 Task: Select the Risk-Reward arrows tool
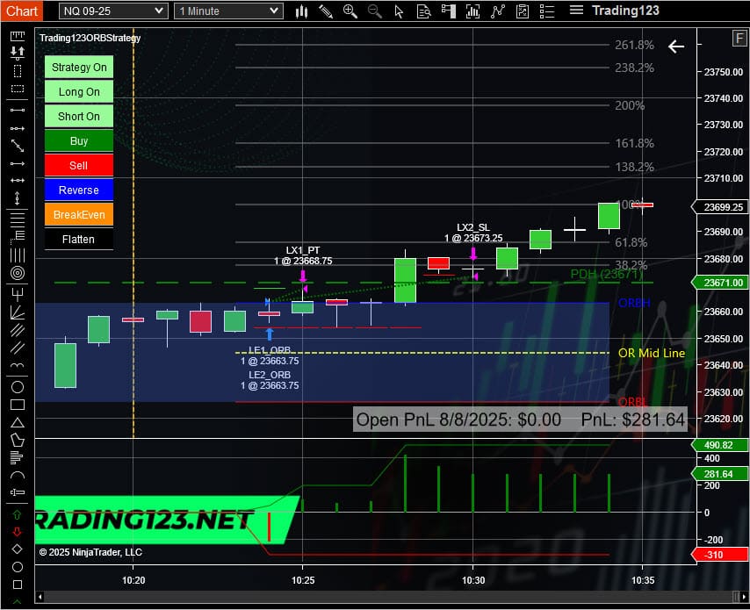coord(18,53)
